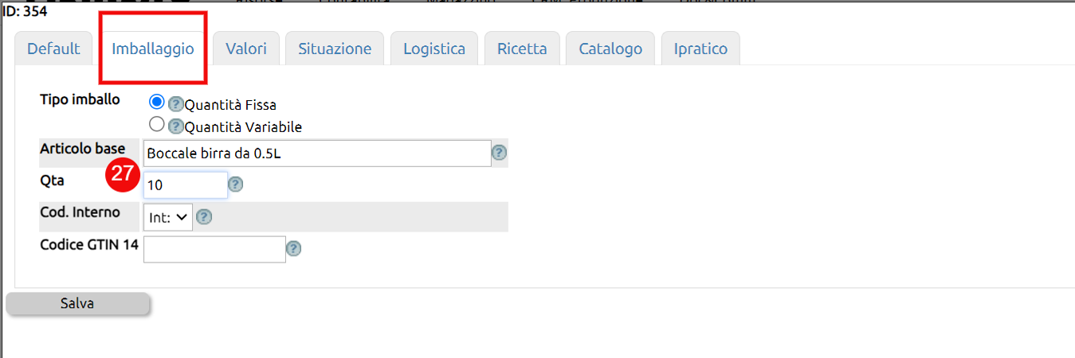Viewport: 1075px width, 358px height.
Task: Switch to the Default tab
Action: [x=53, y=49]
